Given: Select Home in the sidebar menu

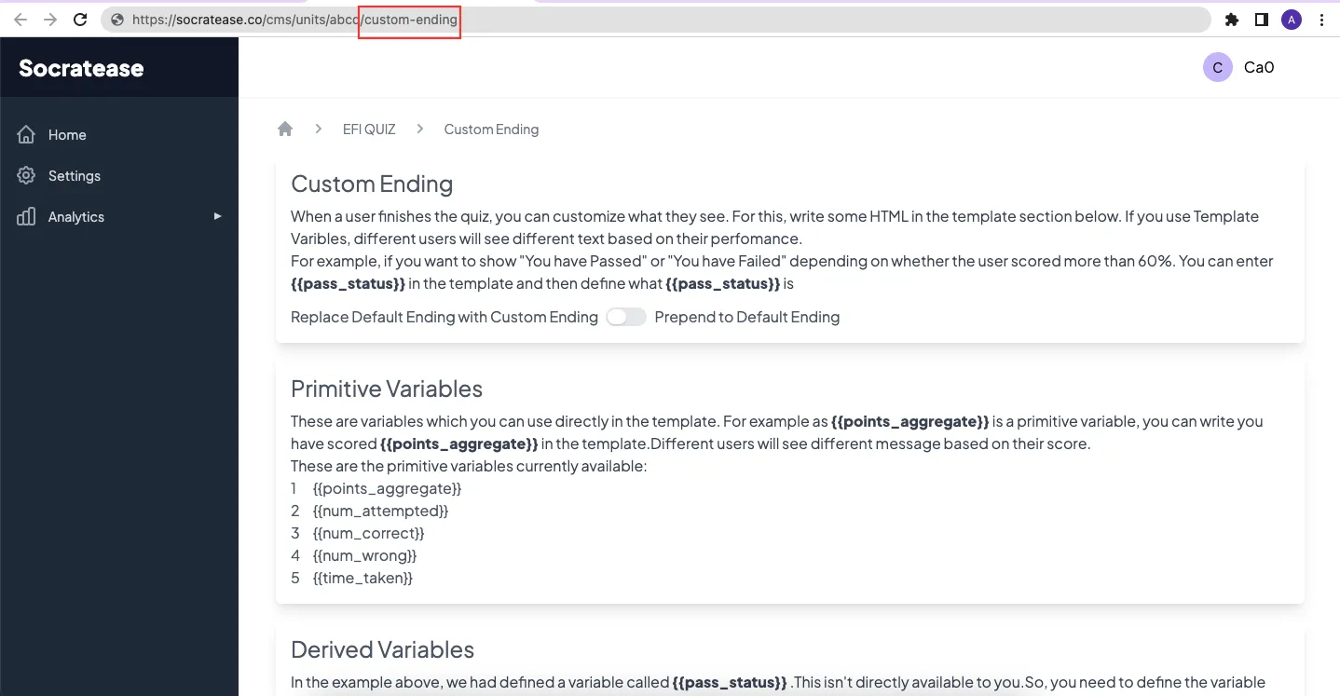Looking at the screenshot, I should click(67, 135).
